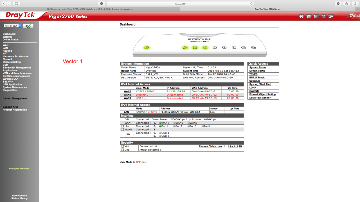Click the IPv6 button icon

click(28, 26)
